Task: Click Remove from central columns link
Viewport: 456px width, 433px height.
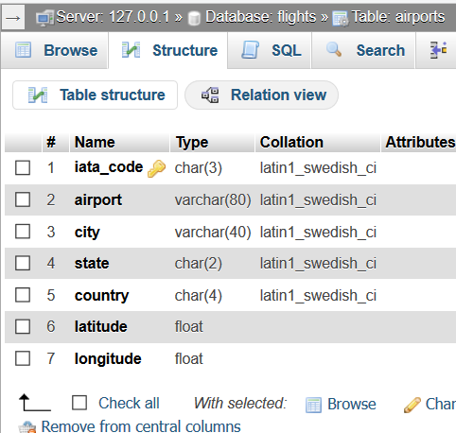Action: tap(141, 426)
